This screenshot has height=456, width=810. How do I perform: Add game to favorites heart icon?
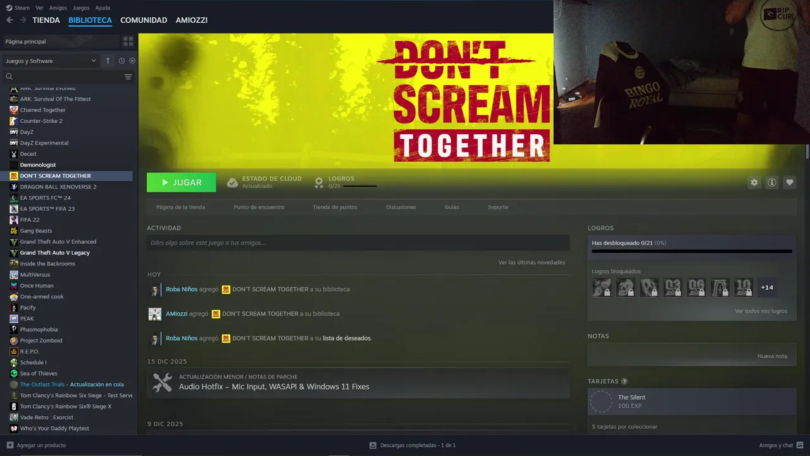pos(789,182)
